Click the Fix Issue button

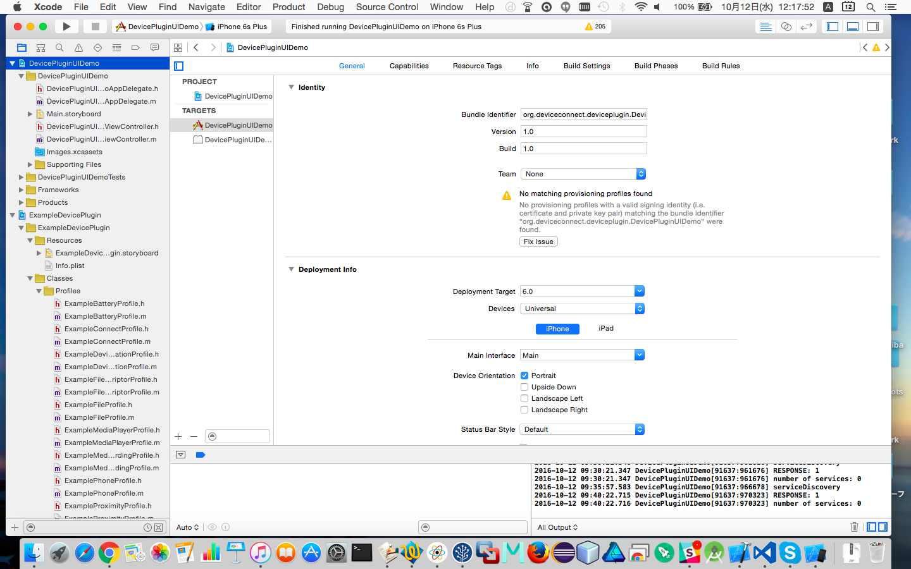(538, 242)
